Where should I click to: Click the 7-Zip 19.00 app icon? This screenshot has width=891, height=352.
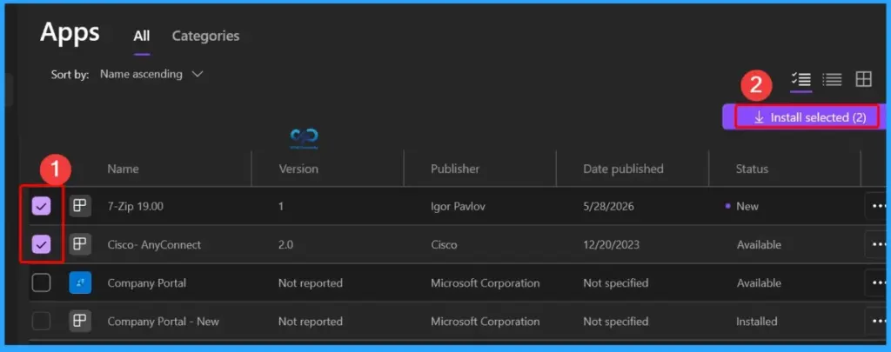click(80, 207)
